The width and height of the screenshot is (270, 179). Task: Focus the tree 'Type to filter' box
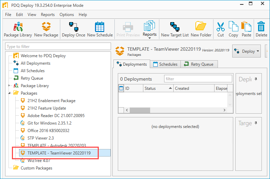point(58,47)
